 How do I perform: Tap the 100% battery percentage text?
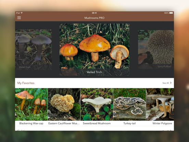pos(166,13)
